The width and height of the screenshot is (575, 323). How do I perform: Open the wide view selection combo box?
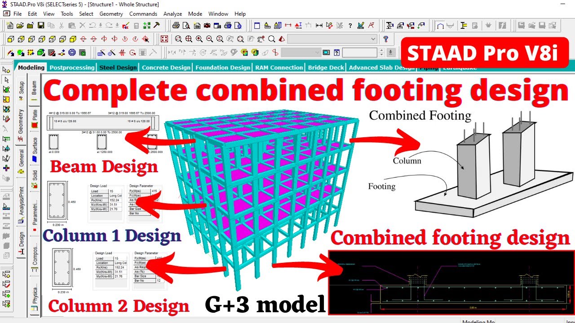point(332,39)
